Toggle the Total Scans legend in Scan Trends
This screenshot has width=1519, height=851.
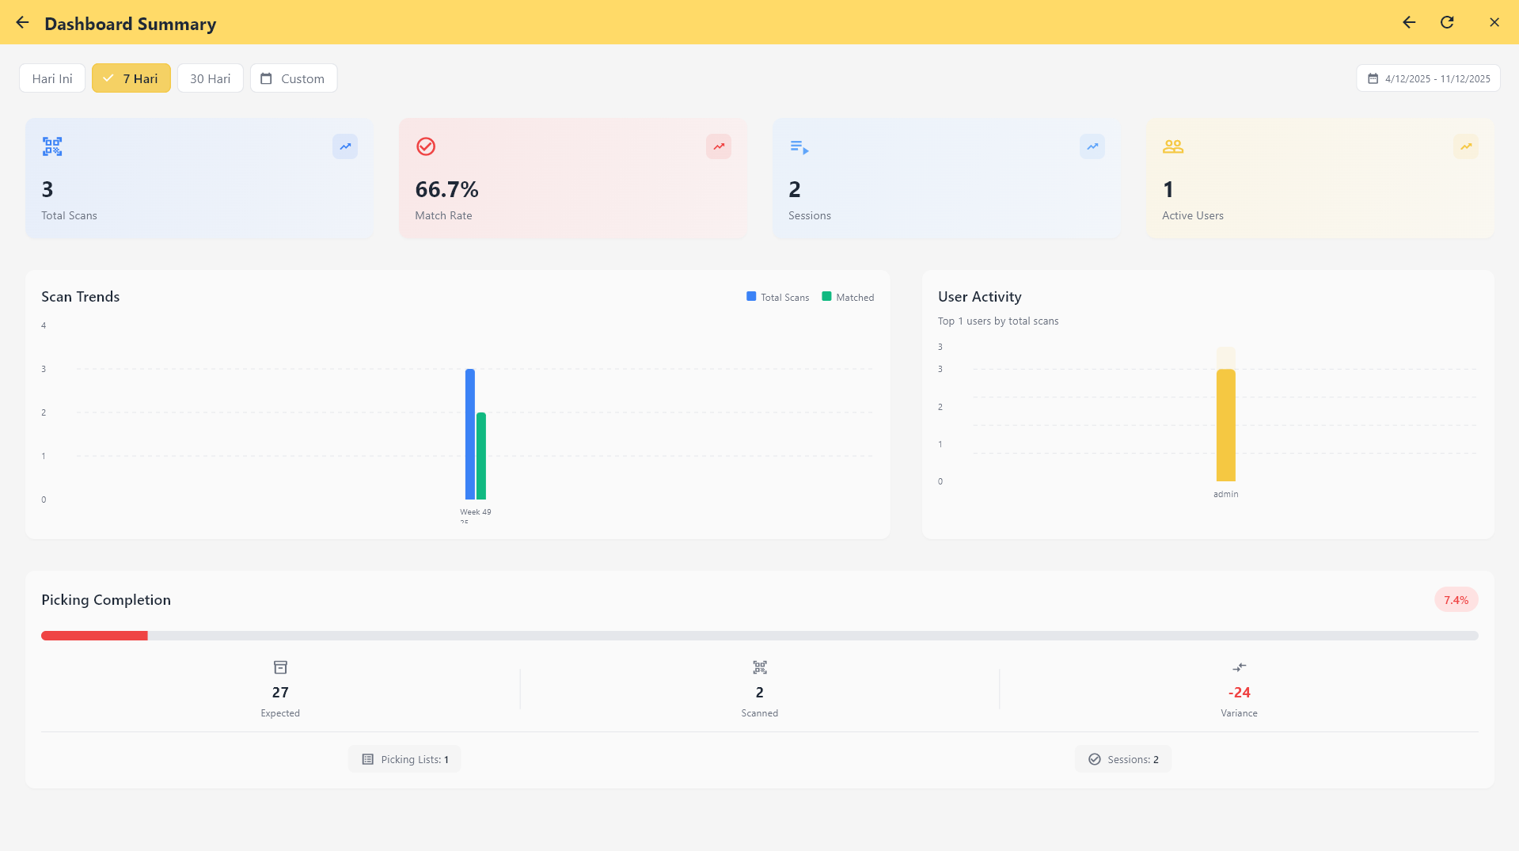[x=777, y=297]
